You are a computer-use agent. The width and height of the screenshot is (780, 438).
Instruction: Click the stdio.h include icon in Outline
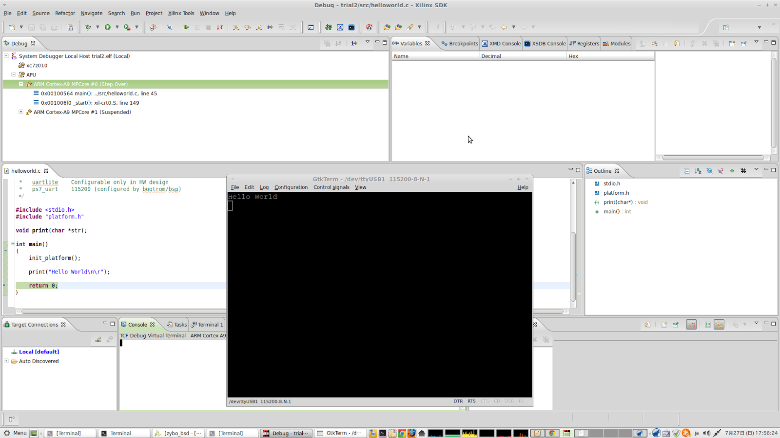597,183
